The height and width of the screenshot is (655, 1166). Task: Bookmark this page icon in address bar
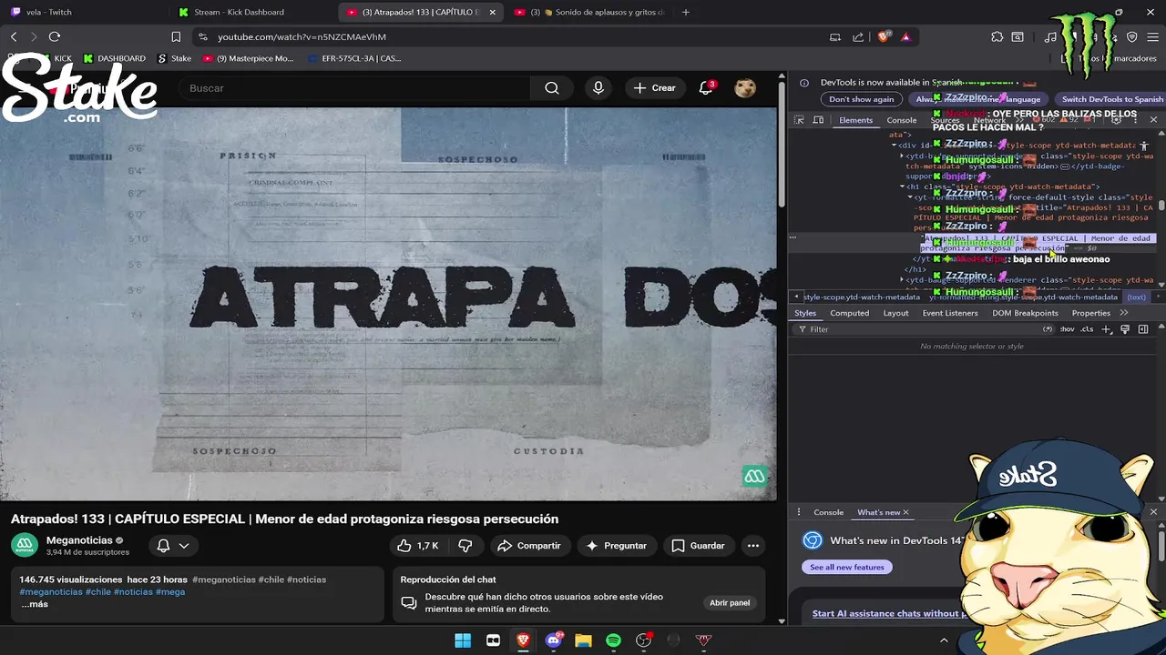tap(176, 36)
